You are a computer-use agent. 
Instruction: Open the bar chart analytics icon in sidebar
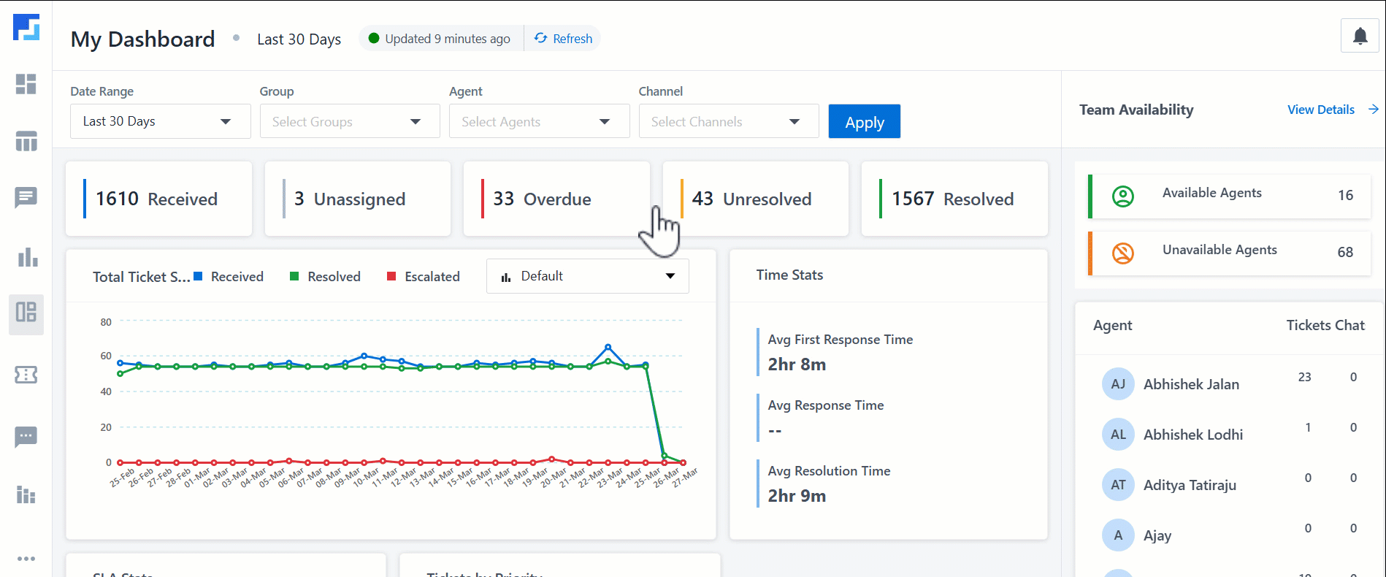pos(26,257)
